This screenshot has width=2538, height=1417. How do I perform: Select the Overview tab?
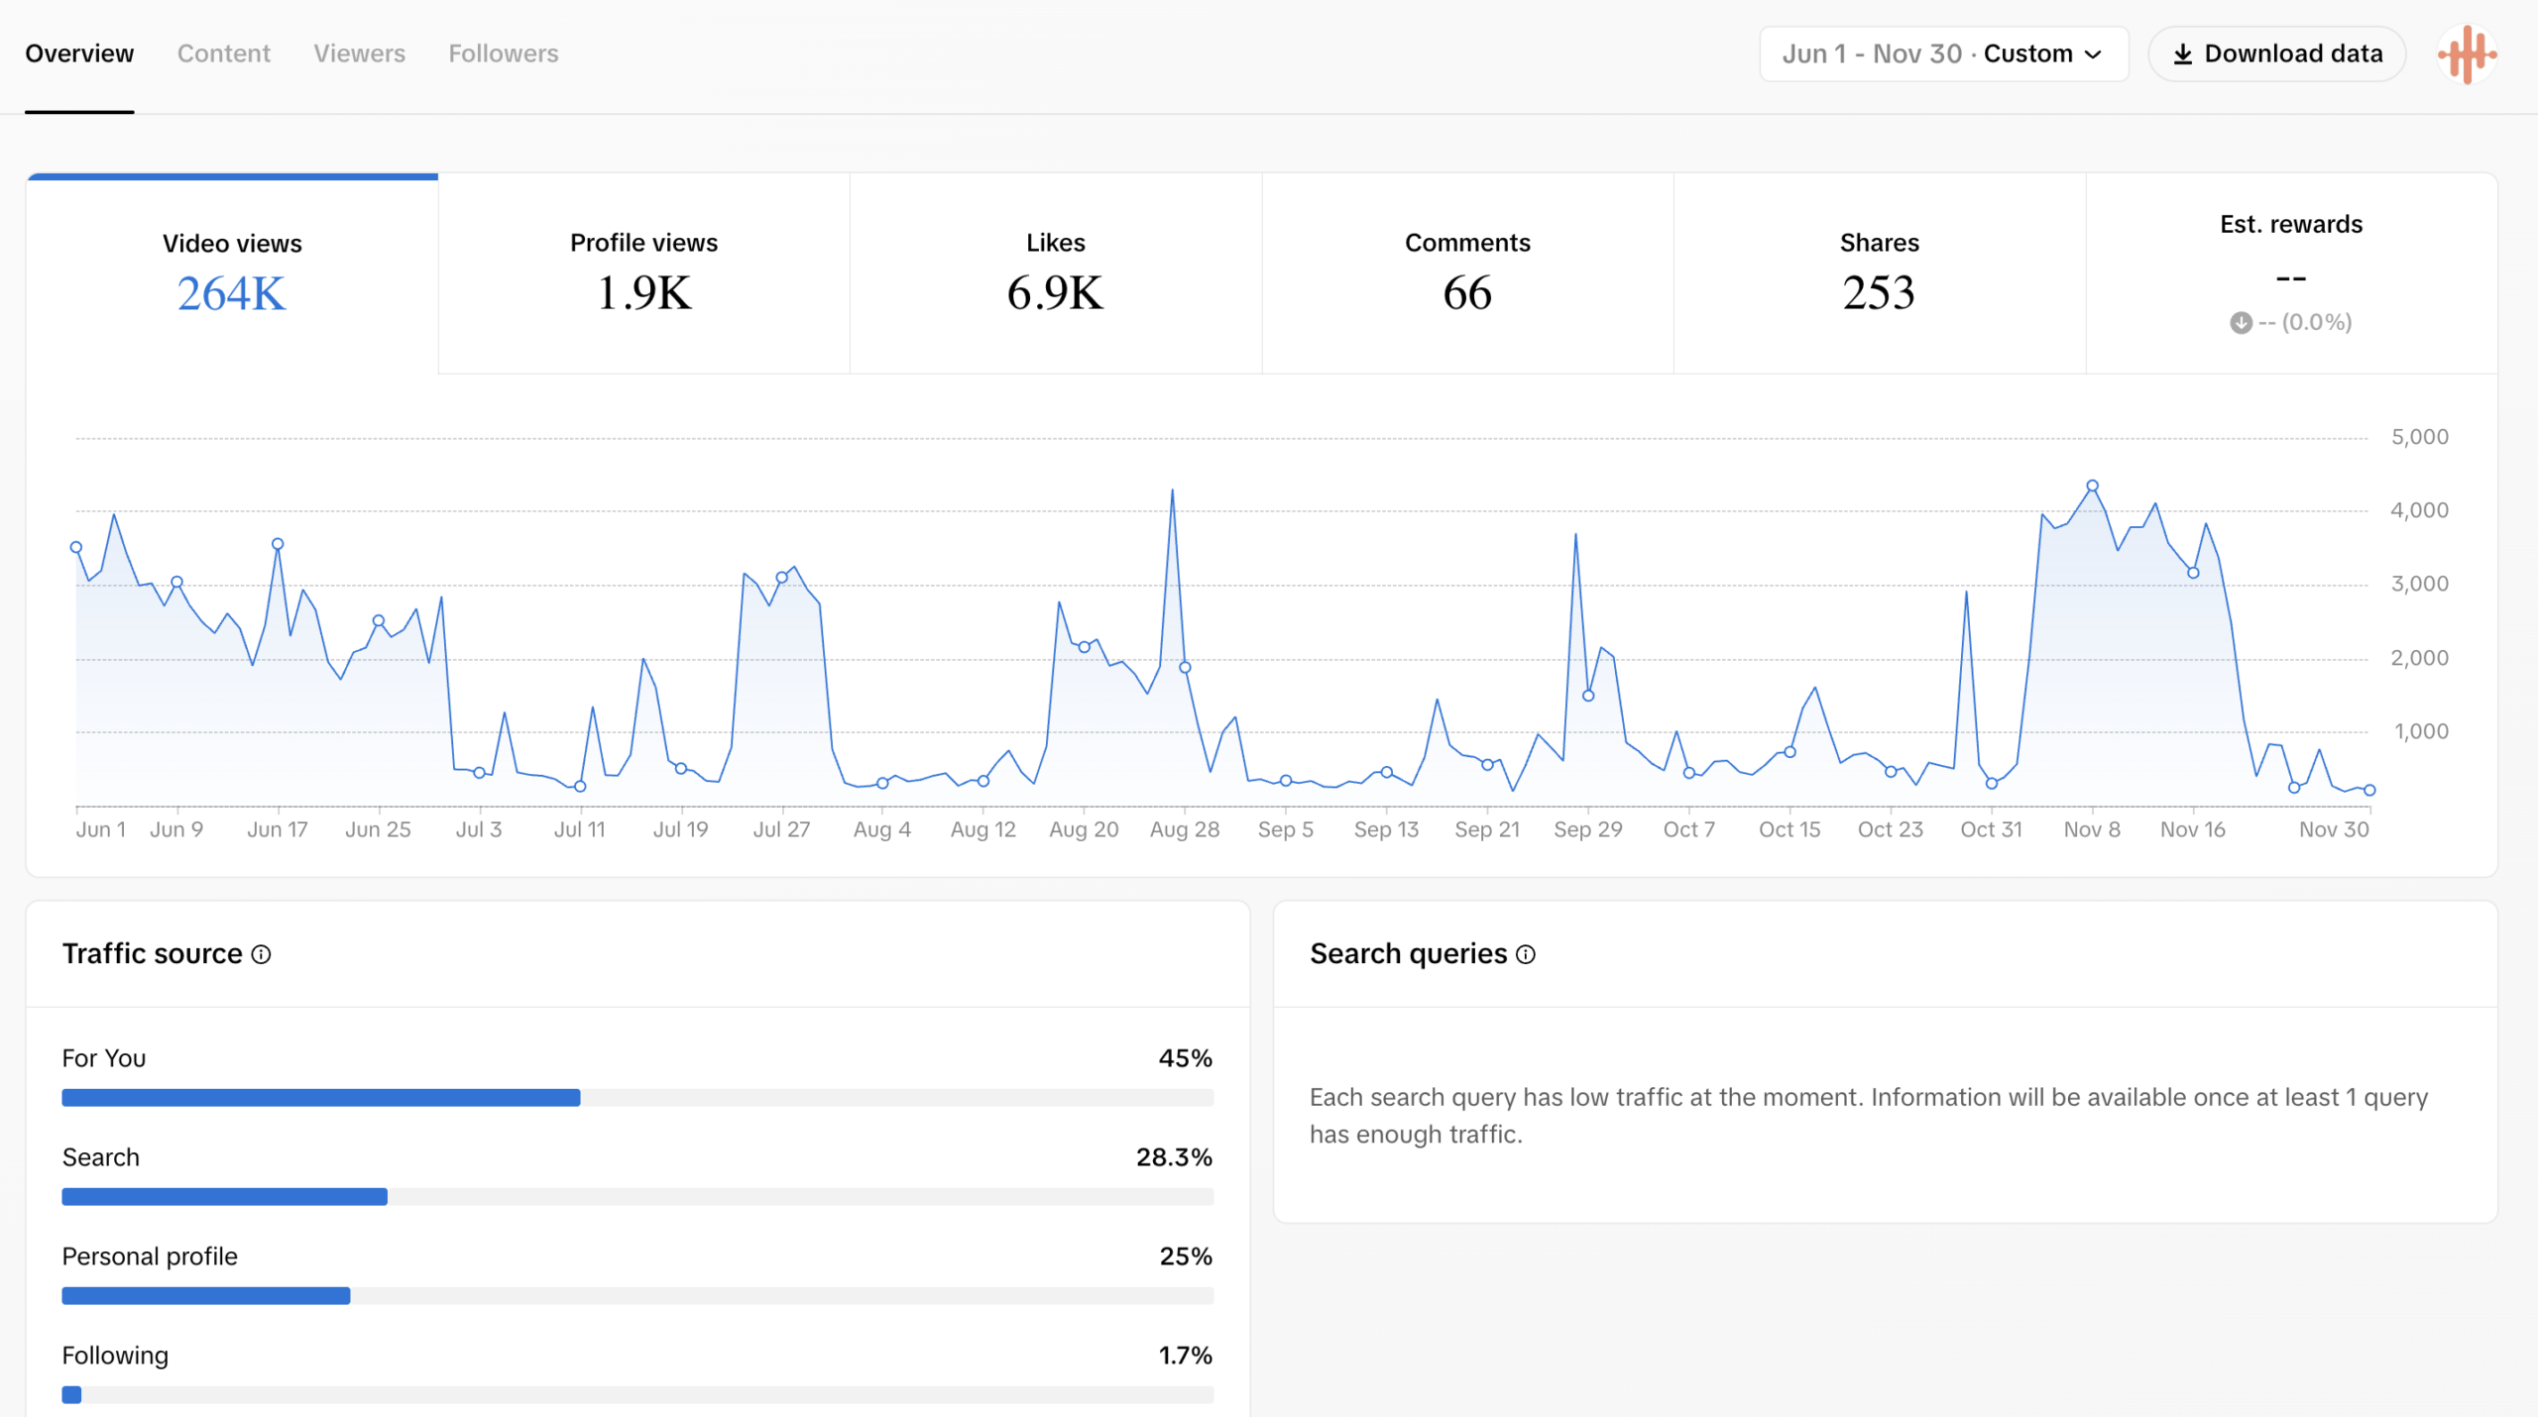[x=79, y=54]
